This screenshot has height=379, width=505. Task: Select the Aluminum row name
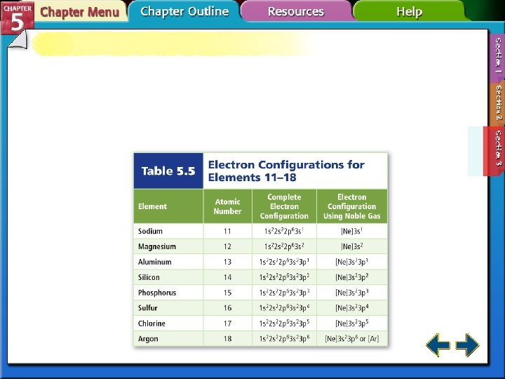coord(154,262)
